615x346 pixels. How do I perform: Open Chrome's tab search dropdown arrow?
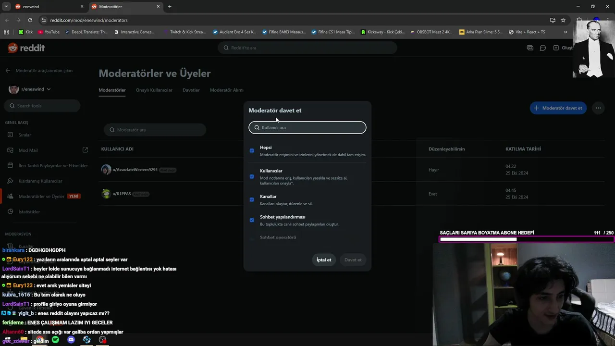6,7
